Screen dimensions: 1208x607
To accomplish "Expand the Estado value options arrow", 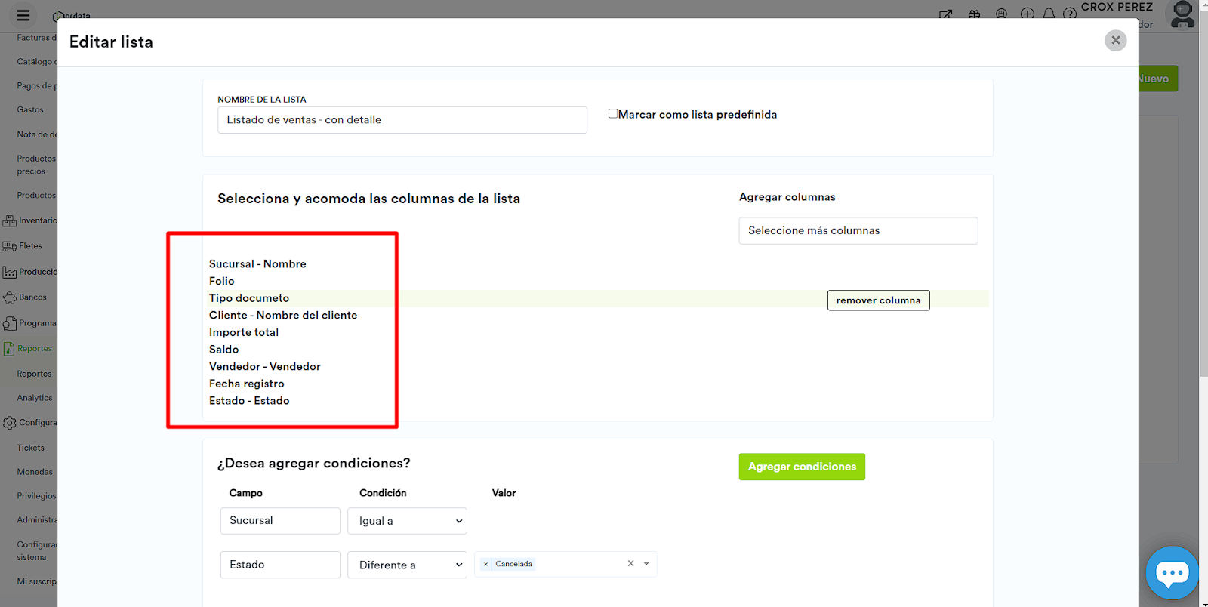I will (x=646, y=564).
